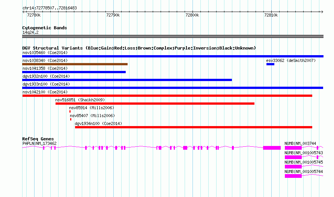Click the RefSeq Genes track title

point(38,139)
